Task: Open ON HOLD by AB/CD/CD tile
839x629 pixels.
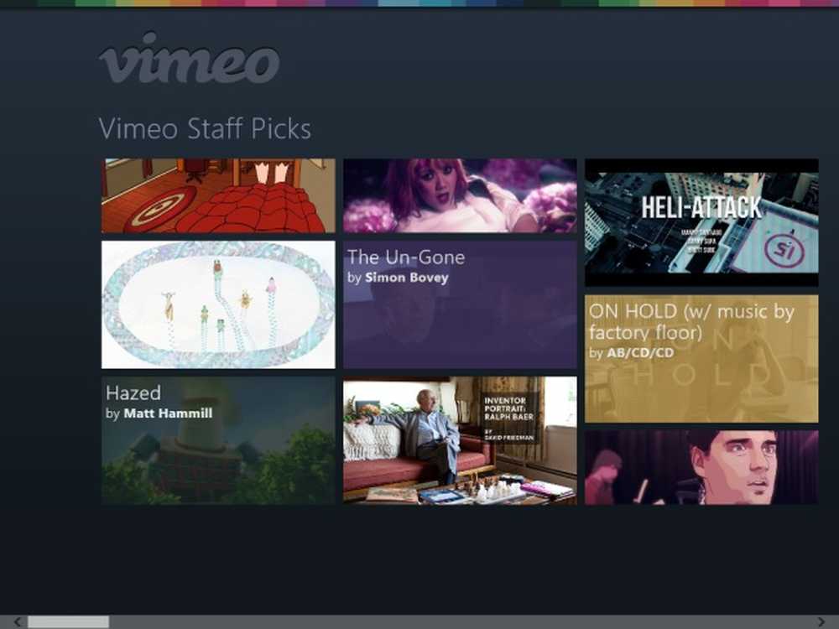Action: (701, 358)
